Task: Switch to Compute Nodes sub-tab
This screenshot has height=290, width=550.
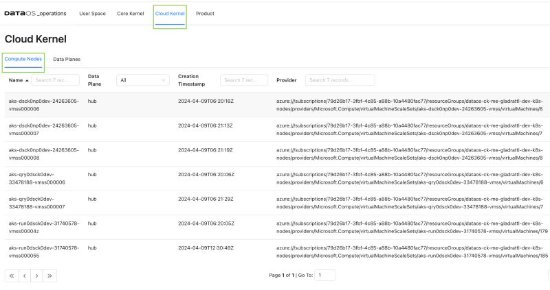Action: 23,59
